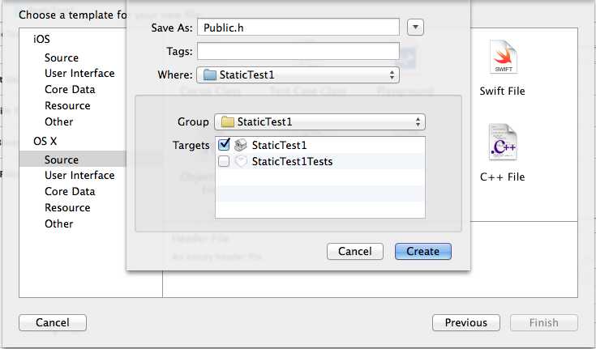Click the blue folder icon in Where
The image size is (596, 349).
(x=210, y=74)
